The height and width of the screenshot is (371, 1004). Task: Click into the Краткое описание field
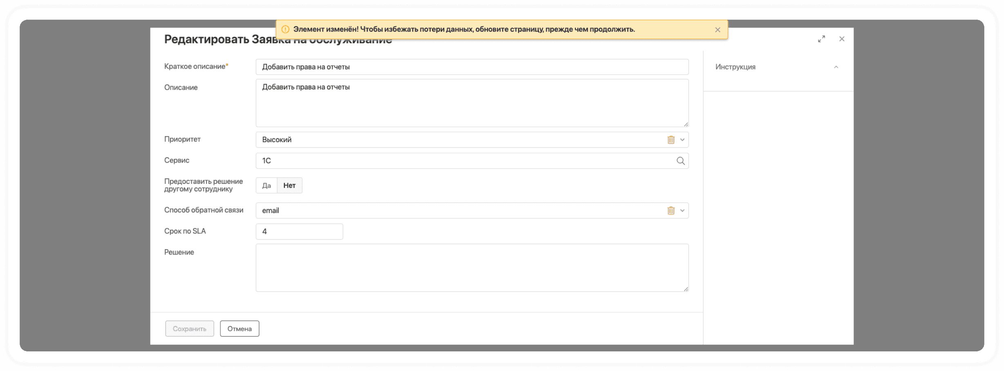472,67
